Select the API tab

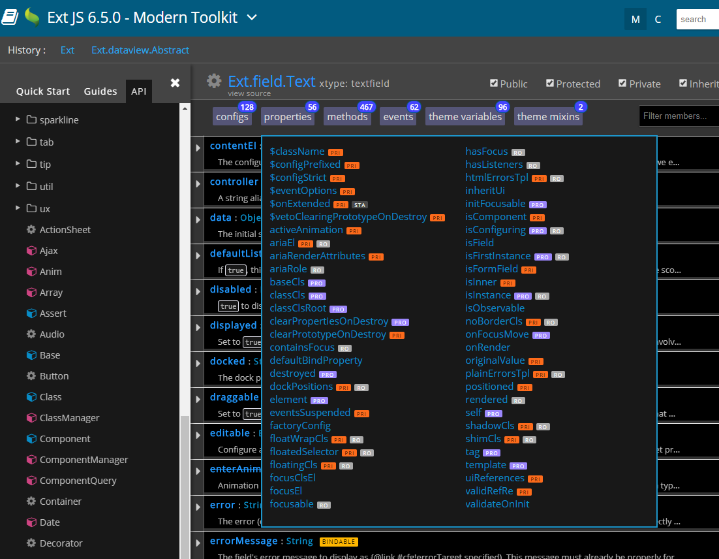pyautogui.click(x=139, y=91)
